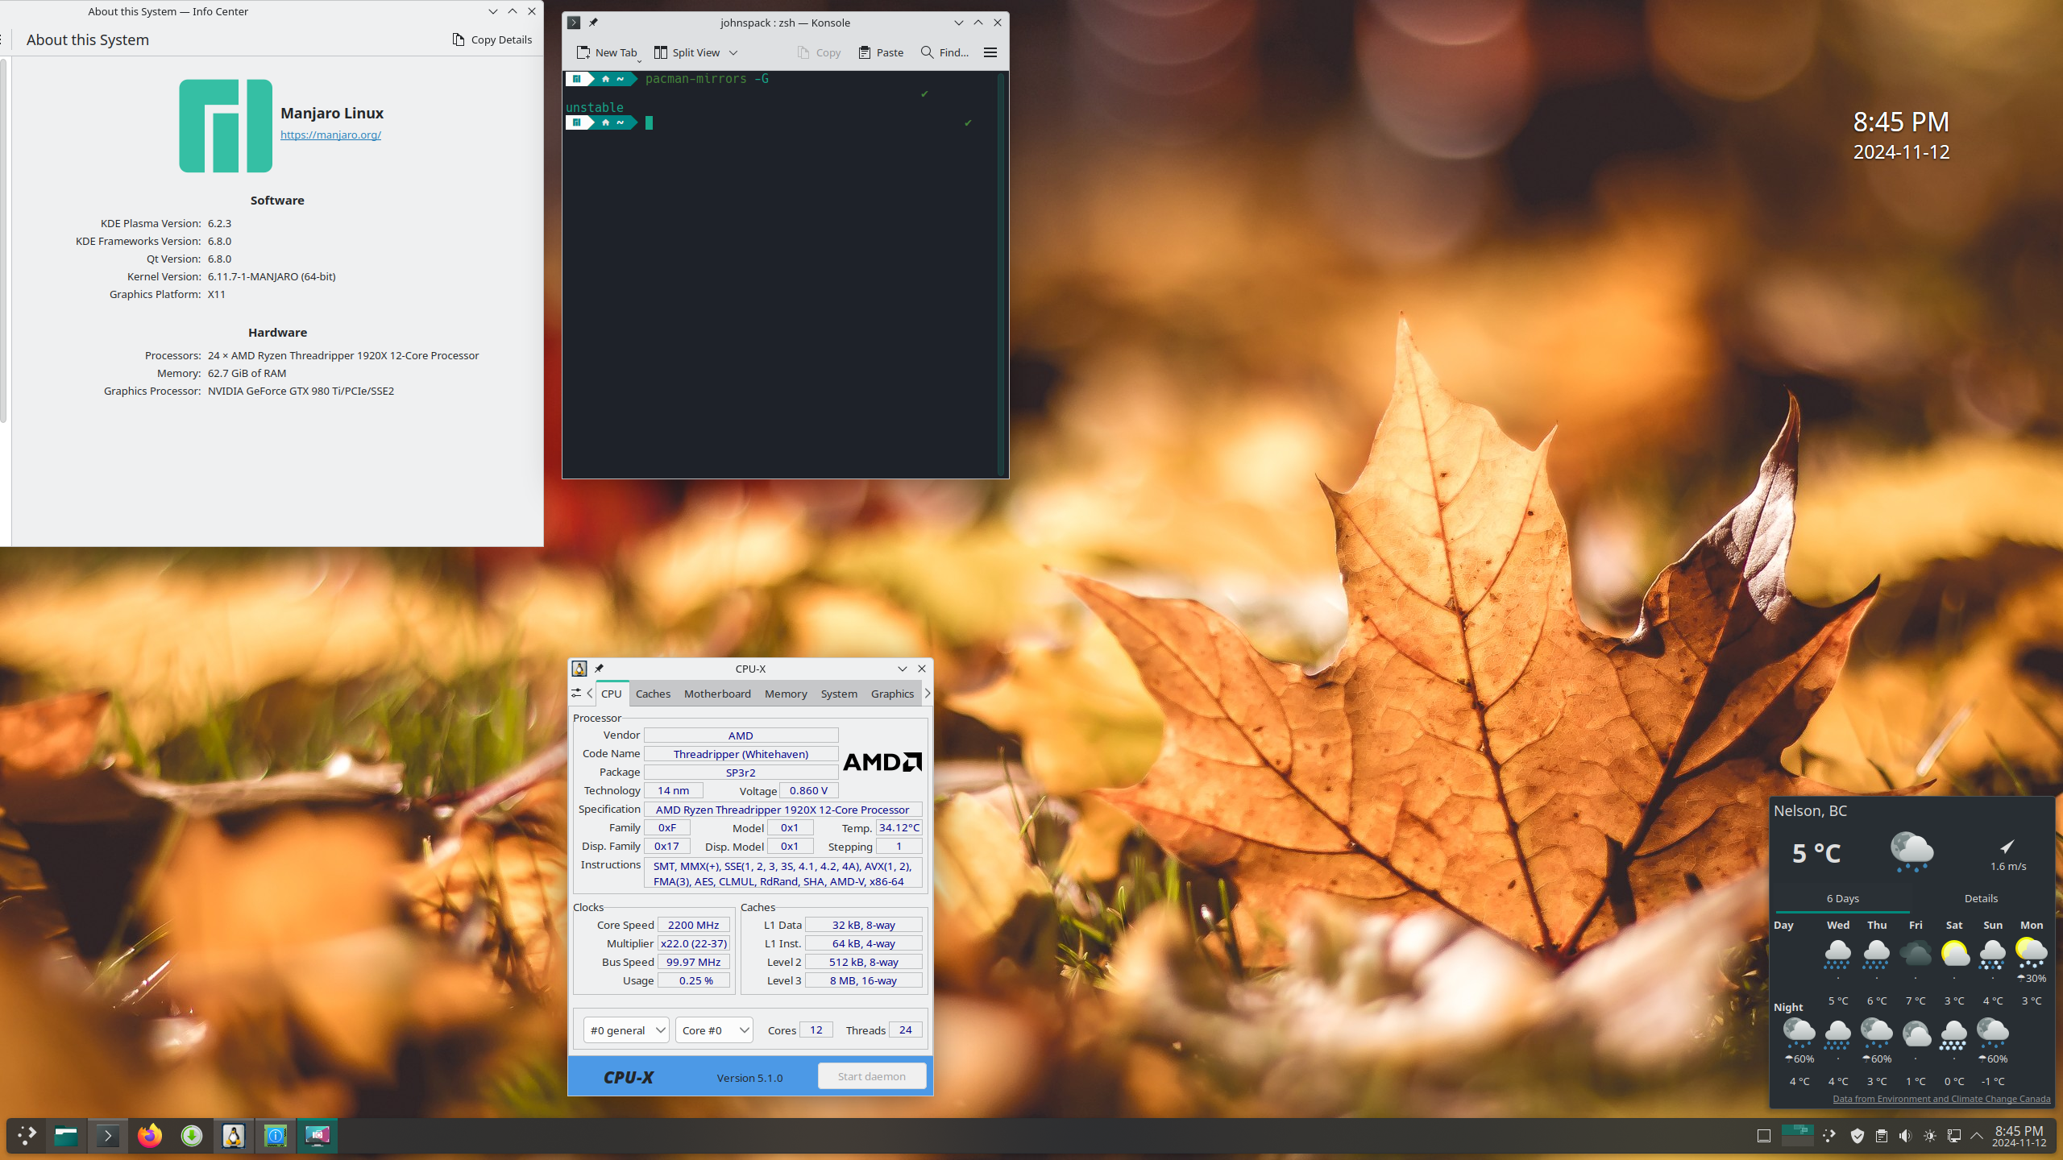Switch desktops using the virtual desktop pager
This screenshot has width=2063, height=1160.
[x=1797, y=1136]
